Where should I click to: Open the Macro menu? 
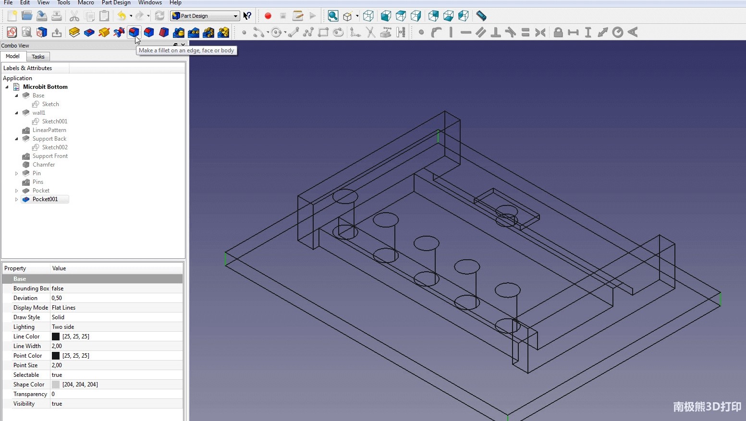pos(86,3)
